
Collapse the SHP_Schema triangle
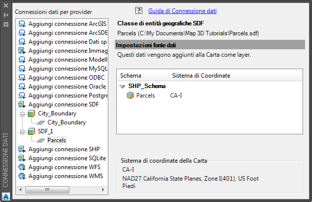click(x=122, y=86)
